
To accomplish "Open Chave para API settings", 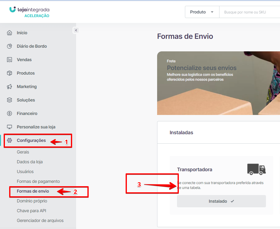I will 31,211.
